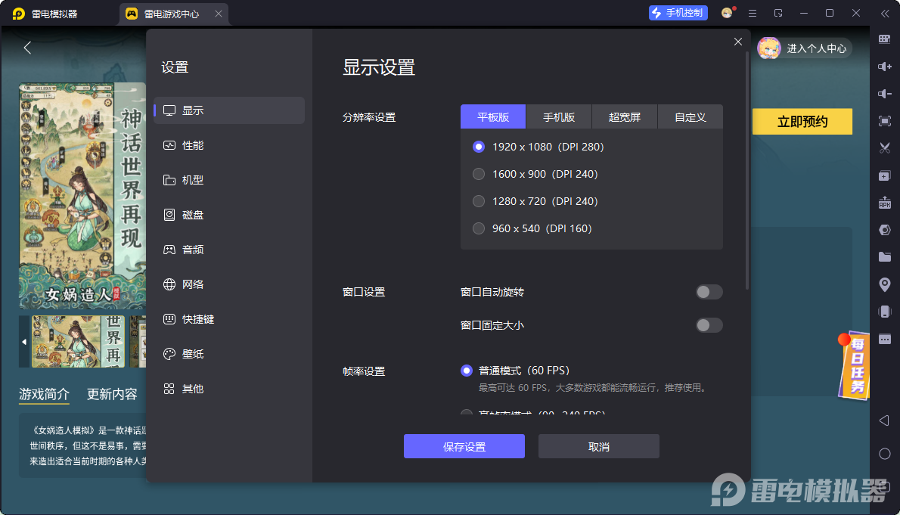Switch to the 手机版 resolution tab

coord(558,116)
